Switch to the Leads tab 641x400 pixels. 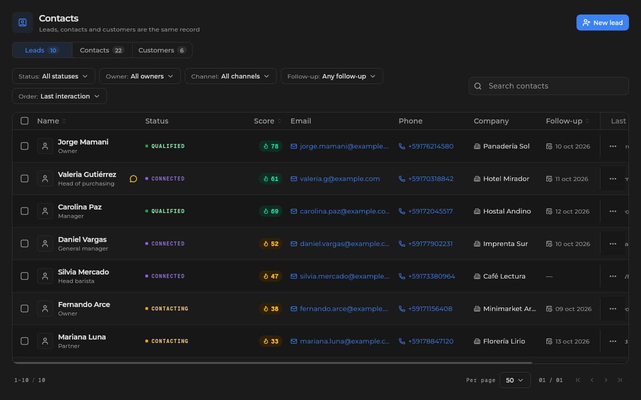pos(42,50)
